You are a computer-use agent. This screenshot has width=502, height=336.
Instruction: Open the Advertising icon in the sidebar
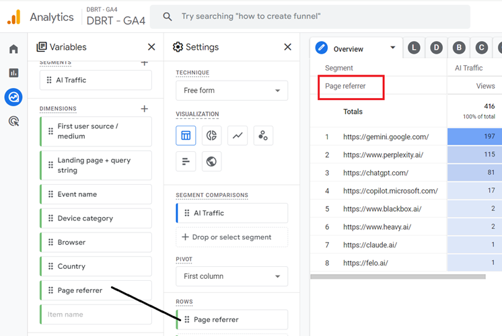[13, 122]
